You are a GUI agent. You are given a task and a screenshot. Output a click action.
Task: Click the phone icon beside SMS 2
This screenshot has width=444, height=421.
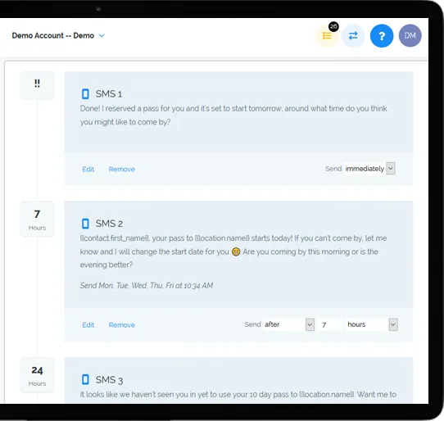click(x=85, y=224)
